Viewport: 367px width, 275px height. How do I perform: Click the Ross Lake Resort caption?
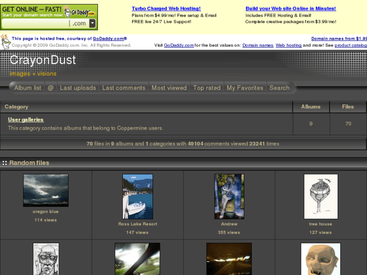tap(138, 224)
